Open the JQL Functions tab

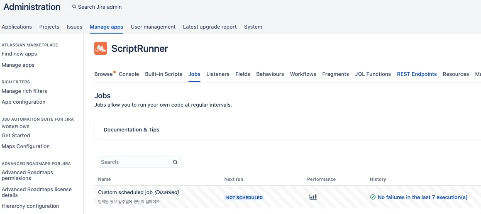coord(373,74)
